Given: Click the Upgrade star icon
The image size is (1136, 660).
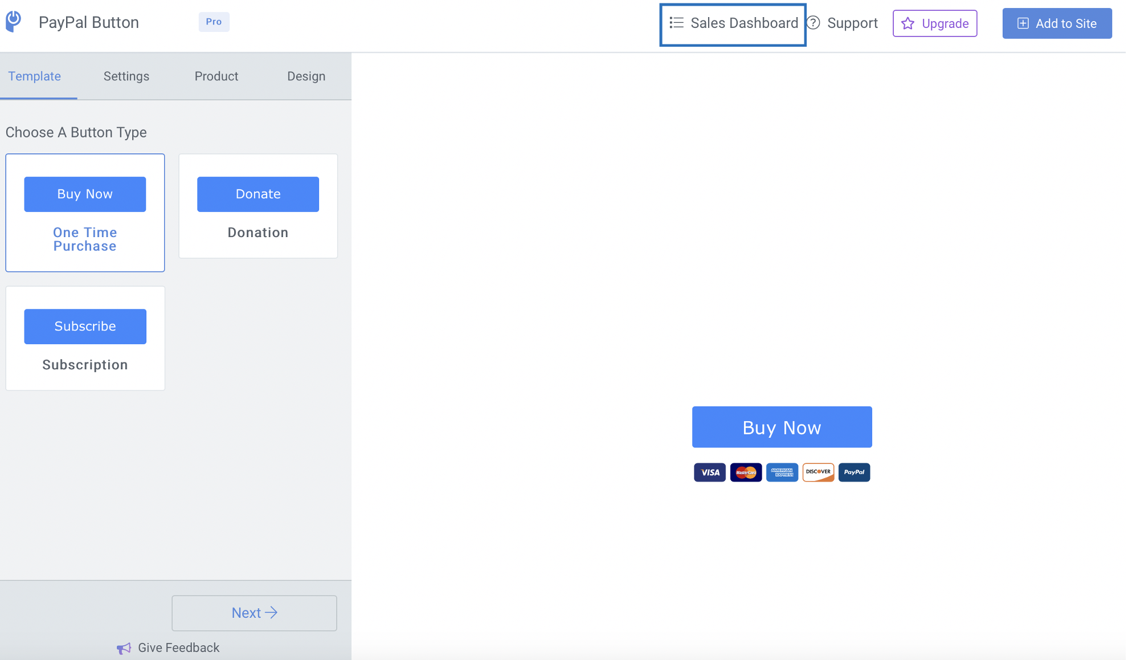Looking at the screenshot, I should pos(908,23).
